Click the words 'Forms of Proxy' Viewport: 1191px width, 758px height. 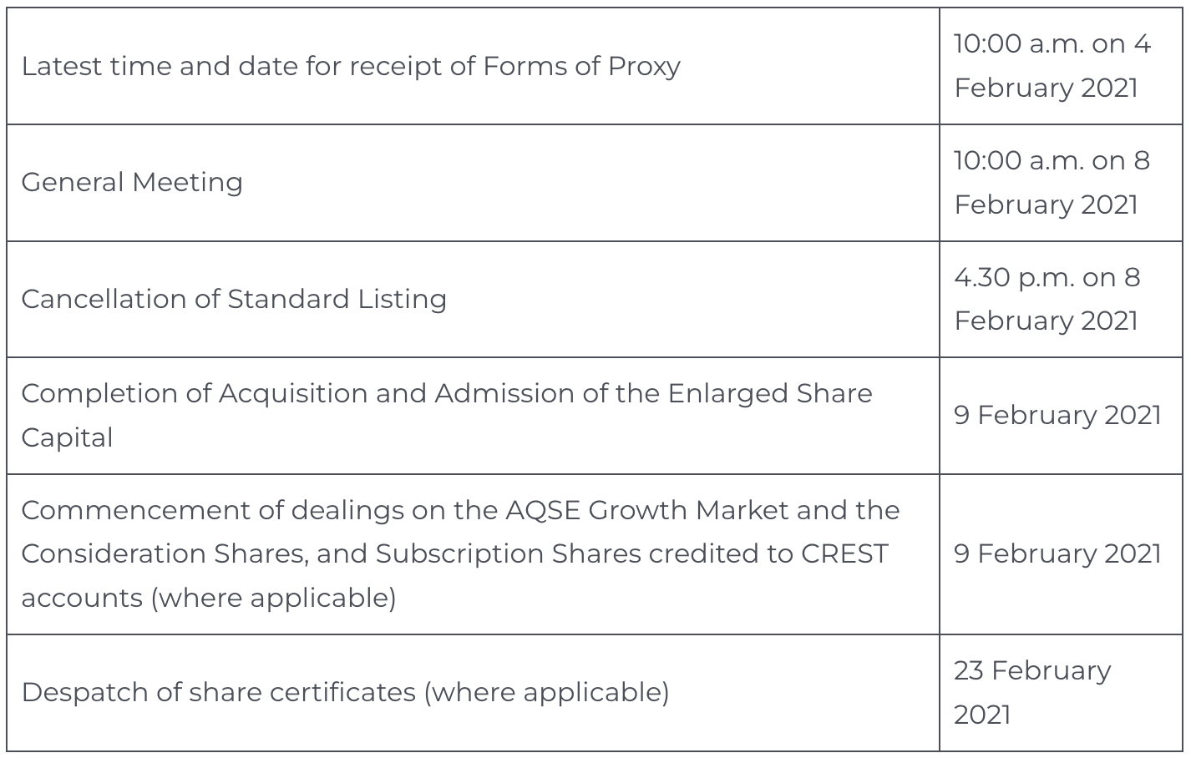(x=581, y=66)
